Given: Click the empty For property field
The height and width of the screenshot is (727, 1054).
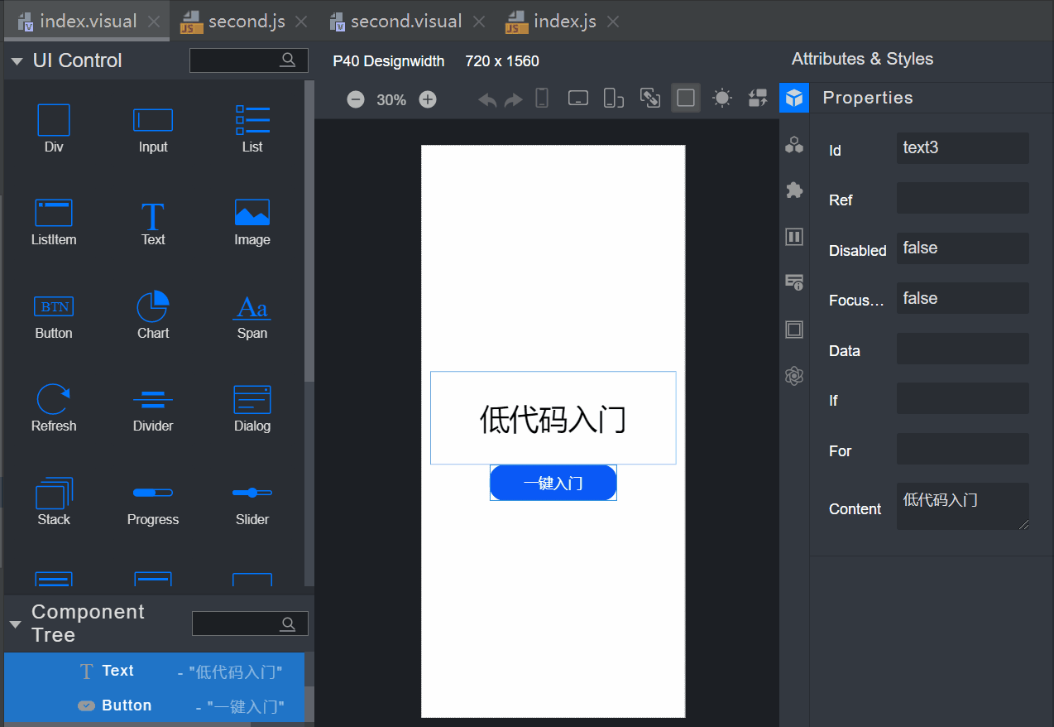Looking at the screenshot, I should click(963, 449).
